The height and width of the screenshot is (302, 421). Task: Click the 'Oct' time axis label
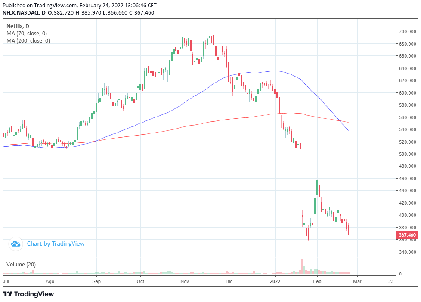coord(140,281)
